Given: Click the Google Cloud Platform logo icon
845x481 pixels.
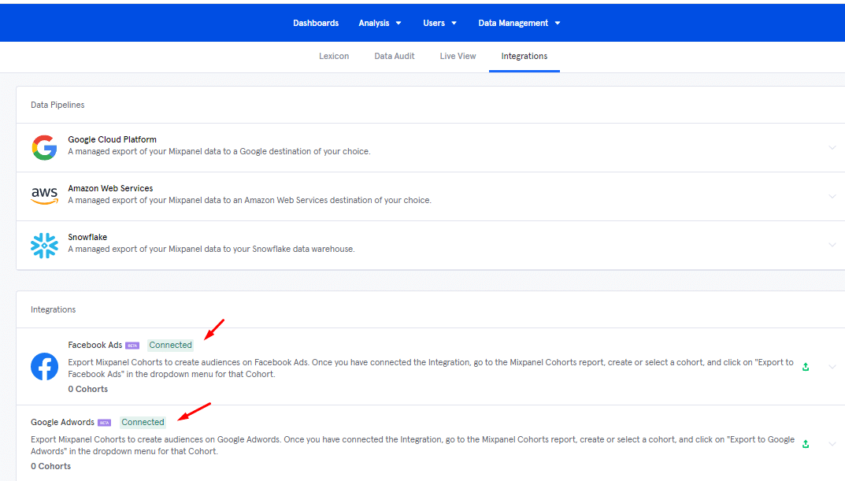Looking at the screenshot, I should click(44, 147).
